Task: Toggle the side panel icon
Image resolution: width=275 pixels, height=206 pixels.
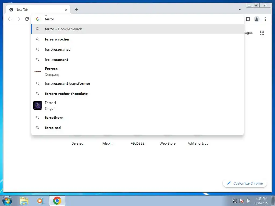Action: (x=248, y=19)
